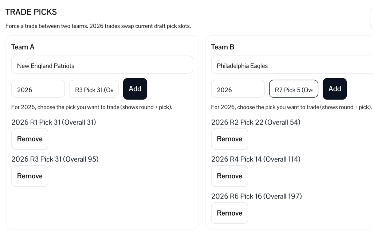Screen dimensions: 373x232
Task: Expand Team A's 2026 year dropdown
Action: click(x=38, y=89)
